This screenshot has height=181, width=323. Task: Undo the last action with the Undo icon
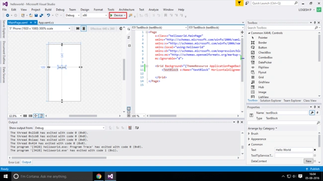click(x=48, y=15)
